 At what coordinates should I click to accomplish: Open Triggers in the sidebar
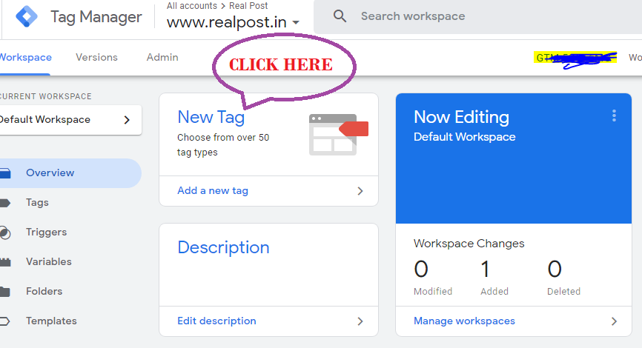tap(46, 232)
